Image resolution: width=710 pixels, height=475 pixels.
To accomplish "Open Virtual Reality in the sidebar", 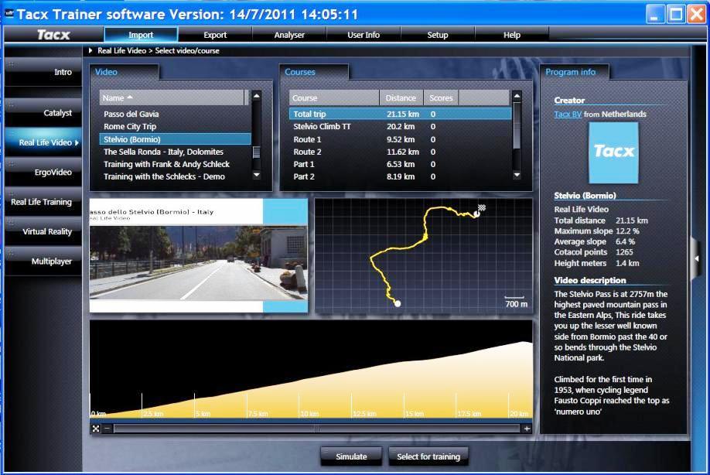I will [x=43, y=231].
